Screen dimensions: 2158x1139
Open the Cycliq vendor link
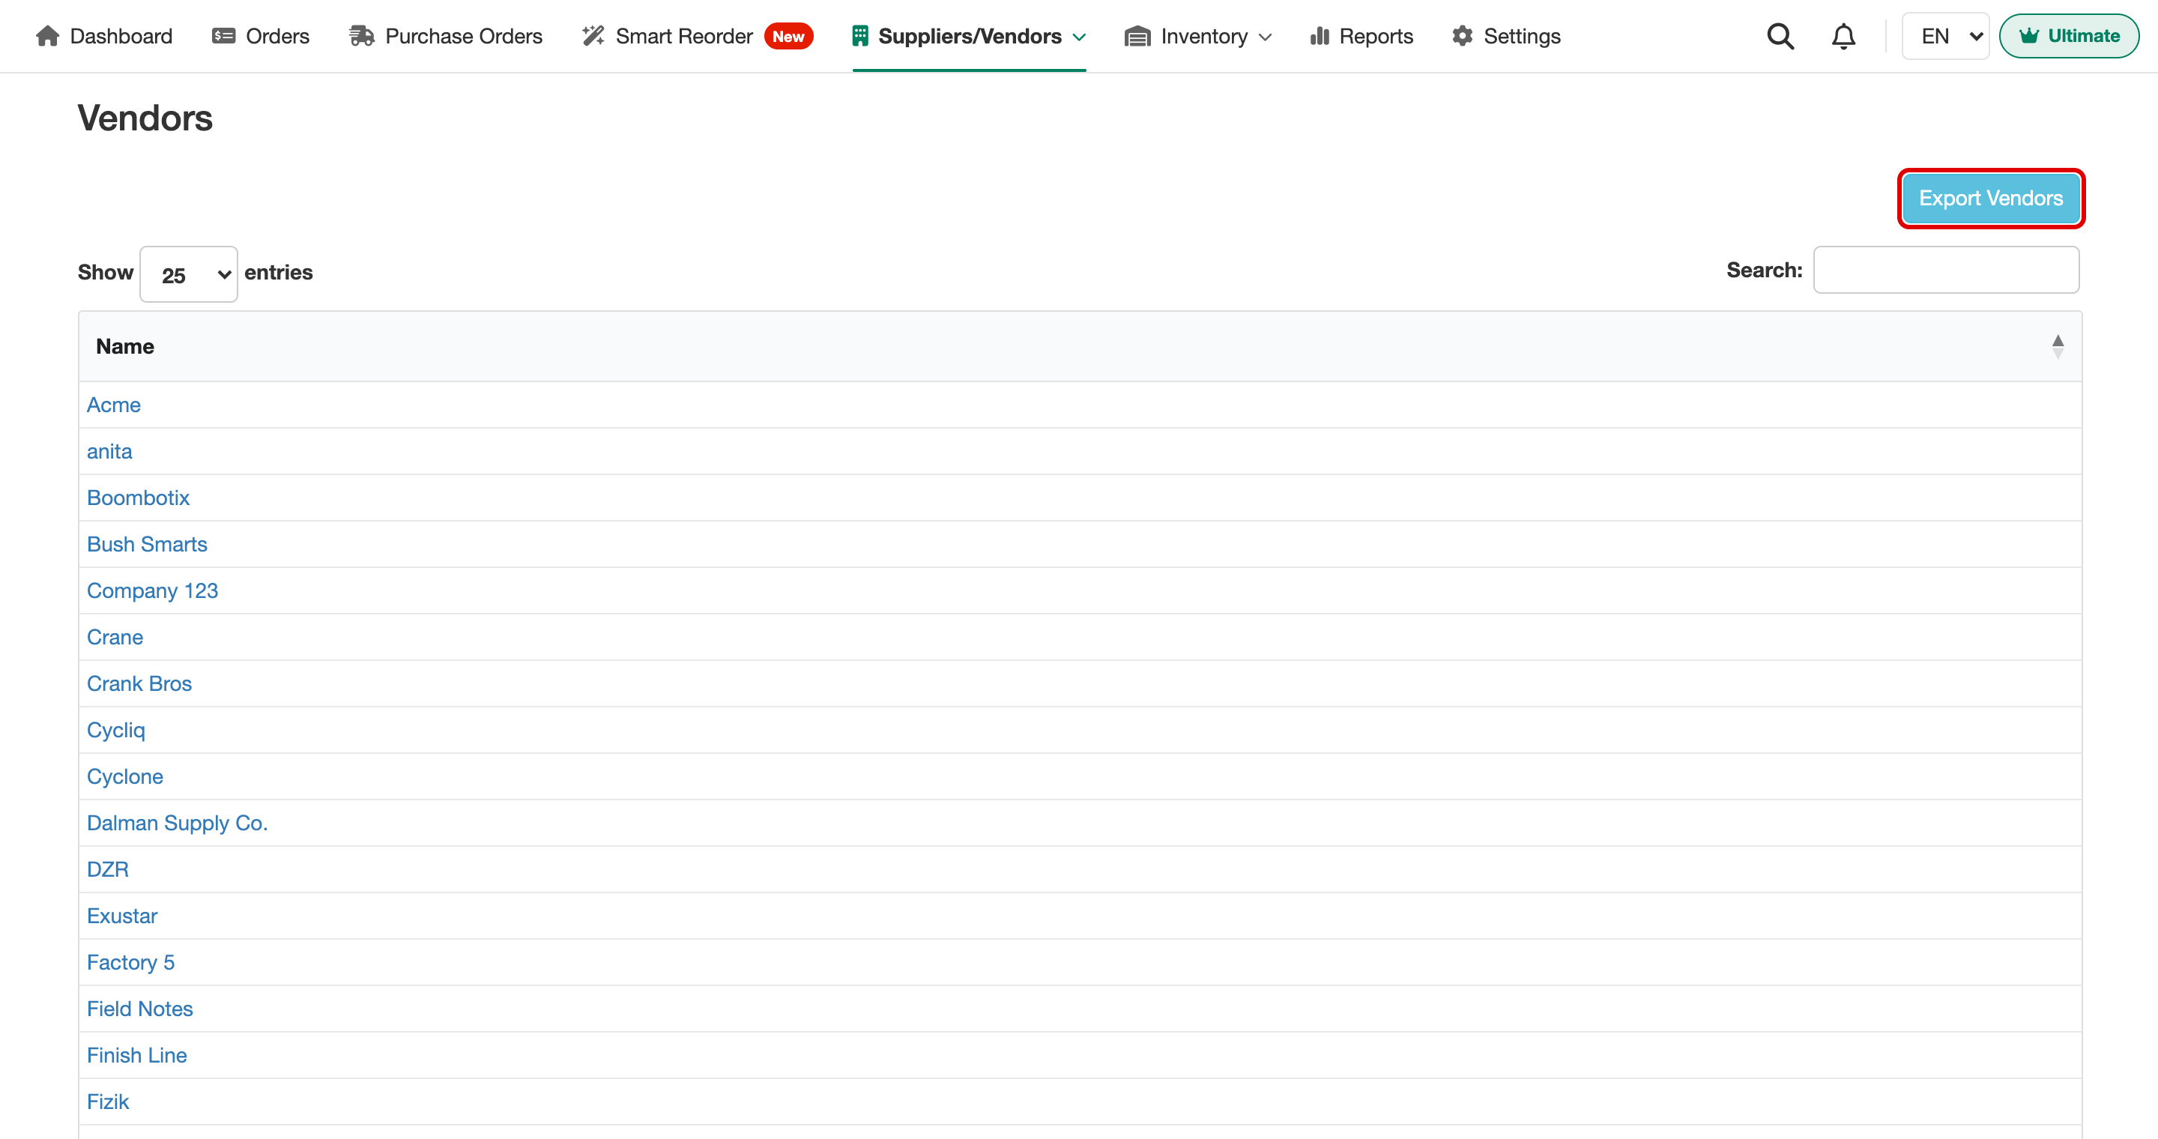[116, 731]
